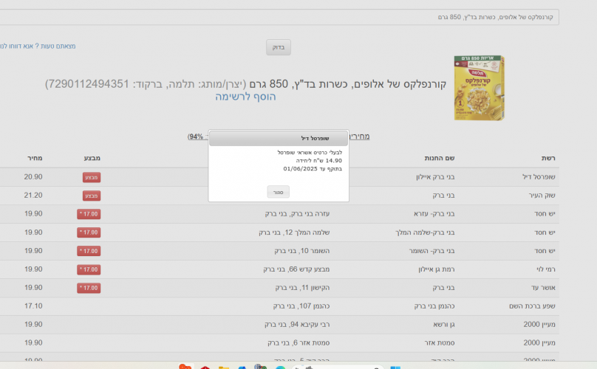Click the מבצע badge in the שופרסל דיל row
The height and width of the screenshot is (369, 597).
point(92,177)
